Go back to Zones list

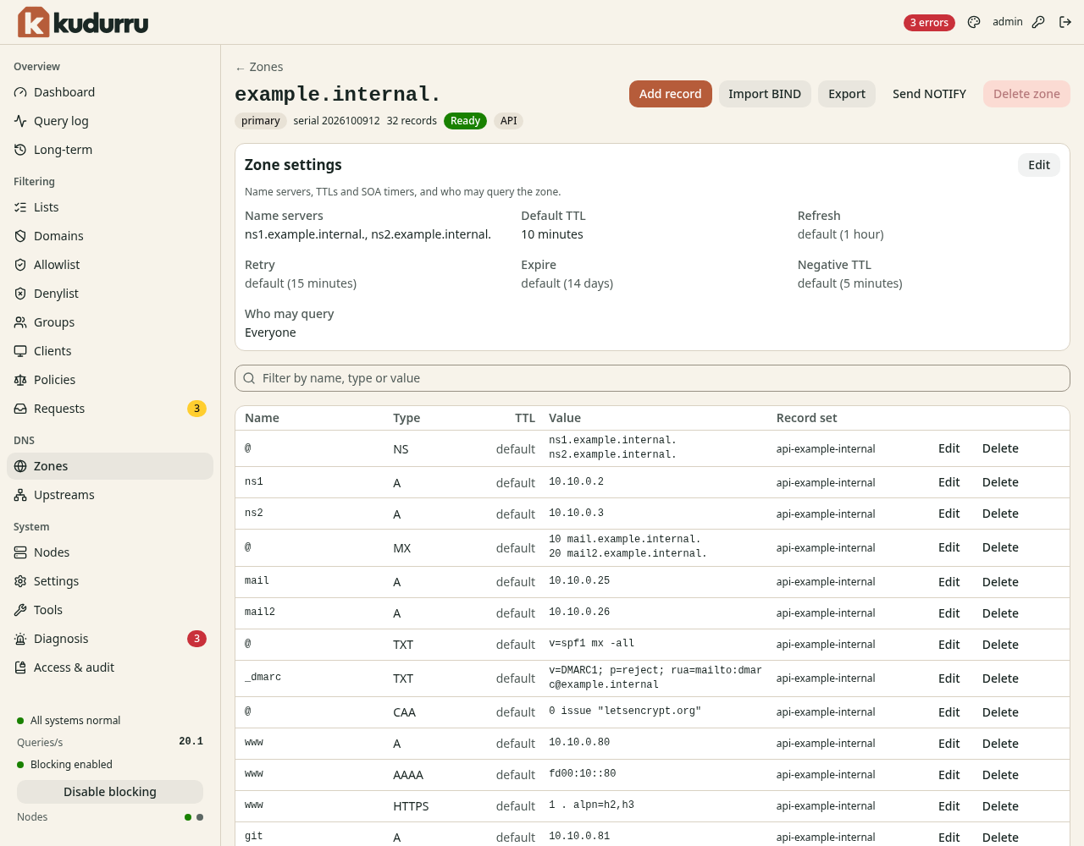point(259,67)
